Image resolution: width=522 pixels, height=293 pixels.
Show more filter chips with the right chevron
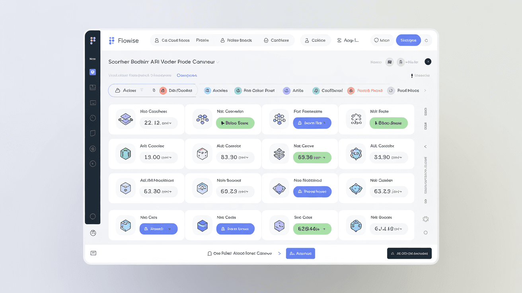425,90
